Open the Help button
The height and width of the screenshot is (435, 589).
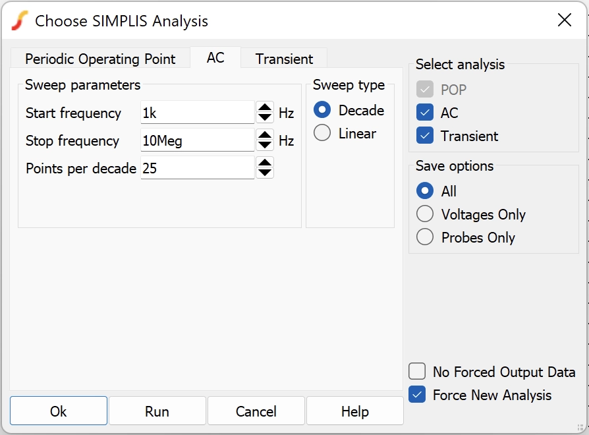(355, 411)
